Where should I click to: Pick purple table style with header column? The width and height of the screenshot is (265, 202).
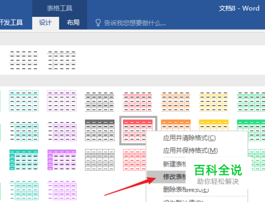coord(61,131)
